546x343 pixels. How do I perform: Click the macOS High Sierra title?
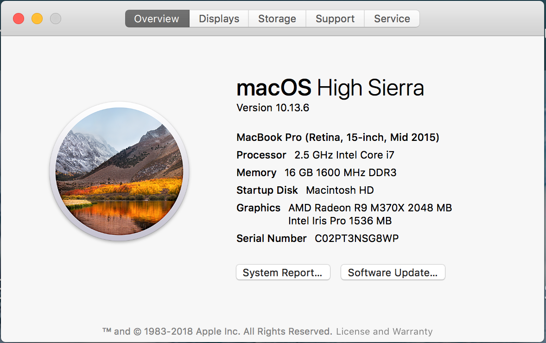(330, 88)
